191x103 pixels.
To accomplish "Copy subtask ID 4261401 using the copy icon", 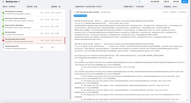I will point(110,12).
